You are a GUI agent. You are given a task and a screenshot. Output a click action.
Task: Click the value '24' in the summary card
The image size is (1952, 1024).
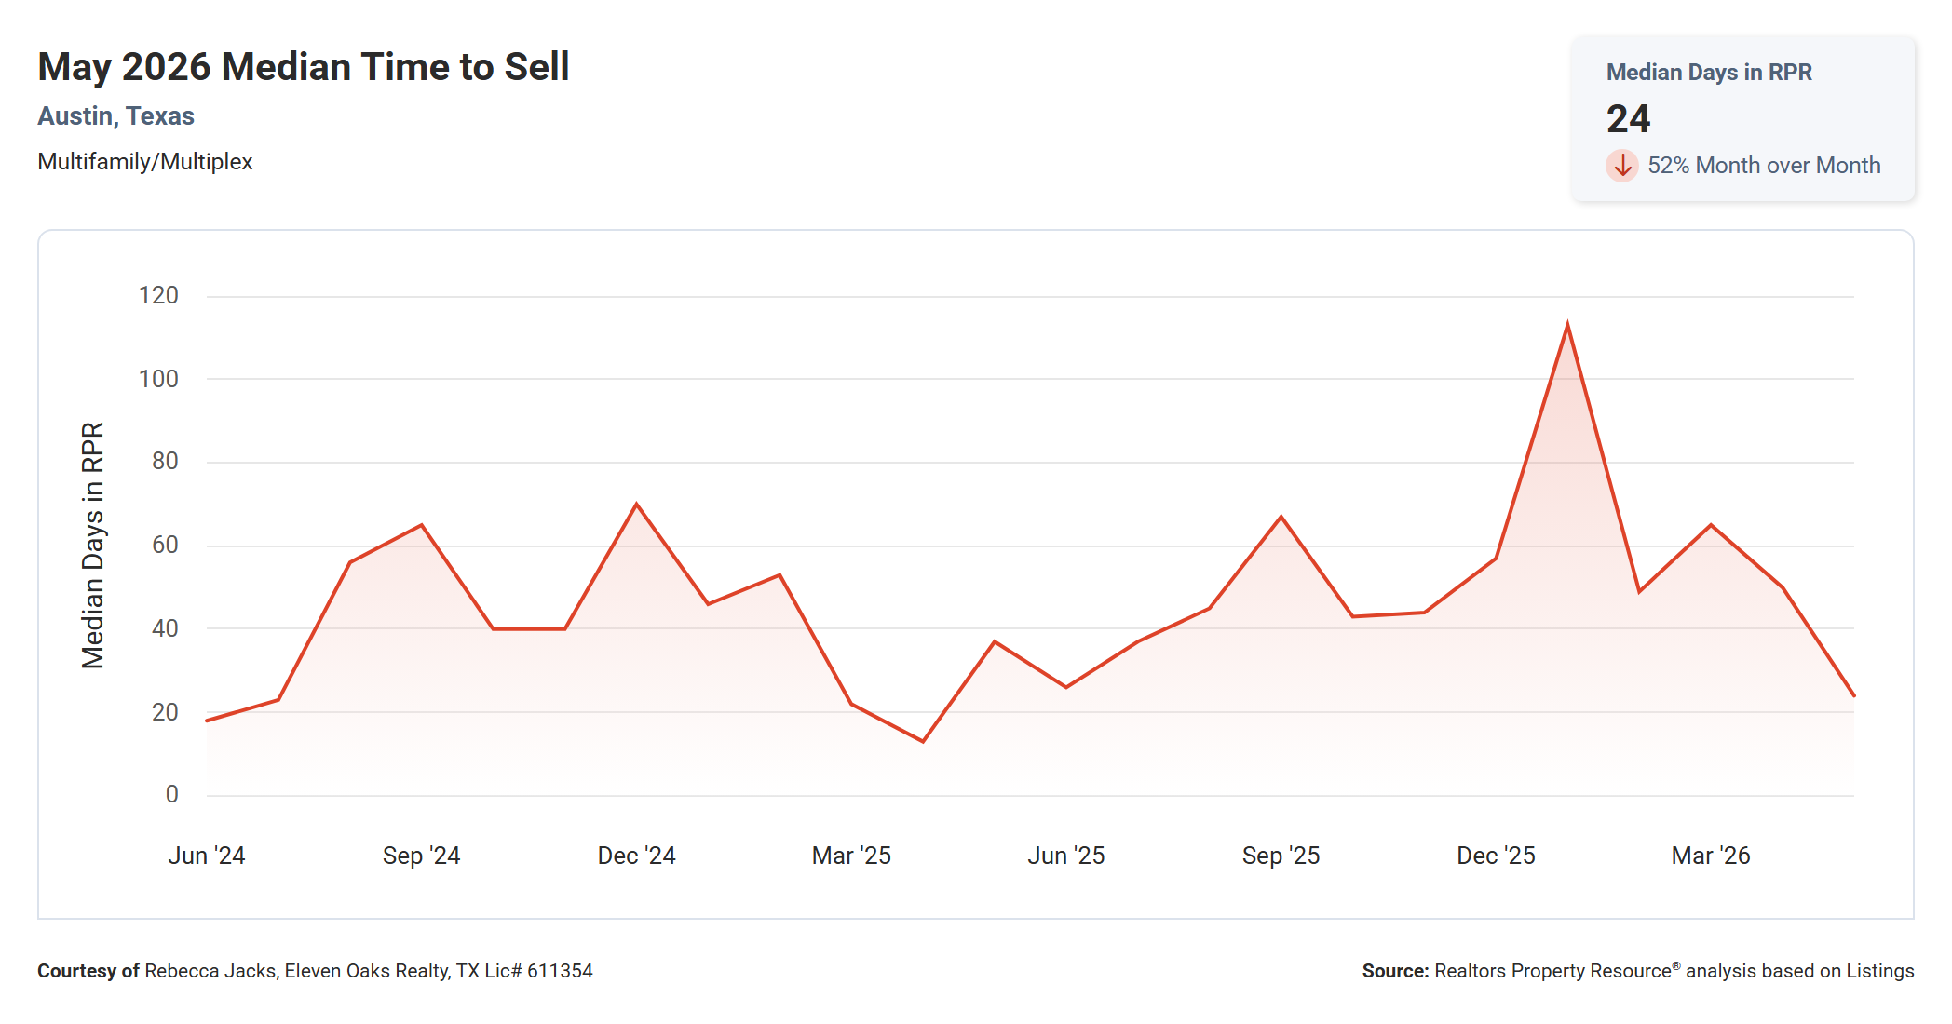coord(1628,118)
